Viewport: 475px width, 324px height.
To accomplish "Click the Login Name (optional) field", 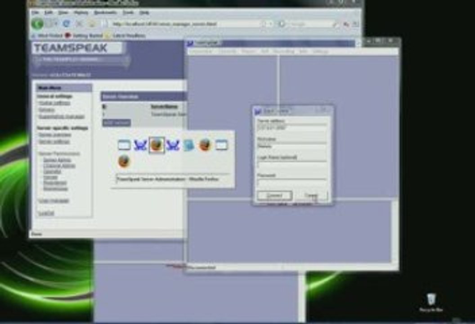I will pos(292,165).
